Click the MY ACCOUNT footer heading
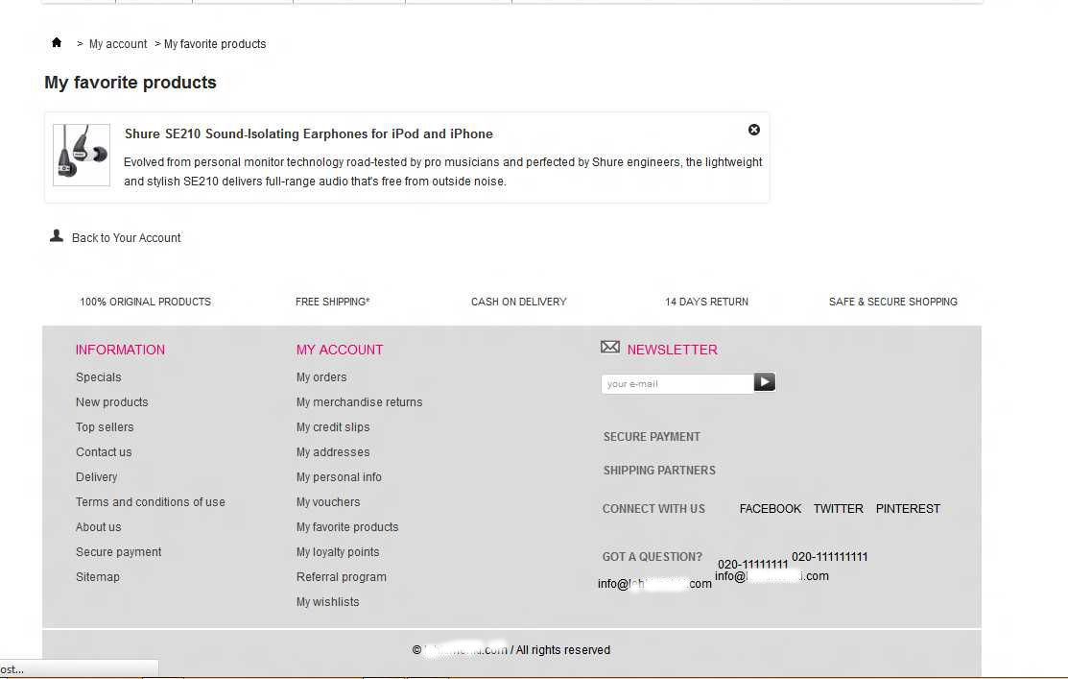 click(x=339, y=350)
